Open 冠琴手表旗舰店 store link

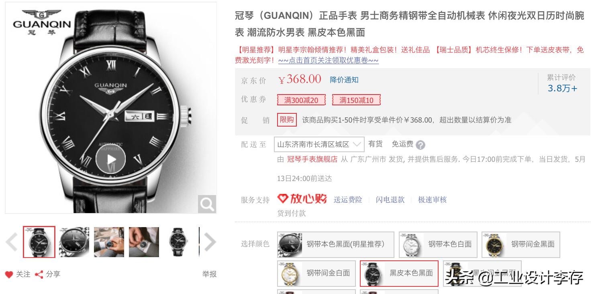[312, 159]
